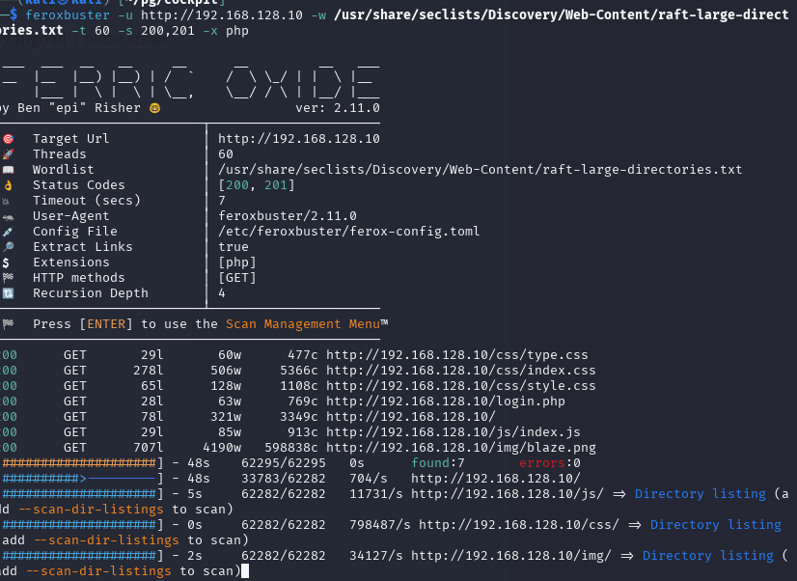Image resolution: width=797 pixels, height=581 pixels.
Task: Click the Directory listing text for /js/
Action: 701,494
